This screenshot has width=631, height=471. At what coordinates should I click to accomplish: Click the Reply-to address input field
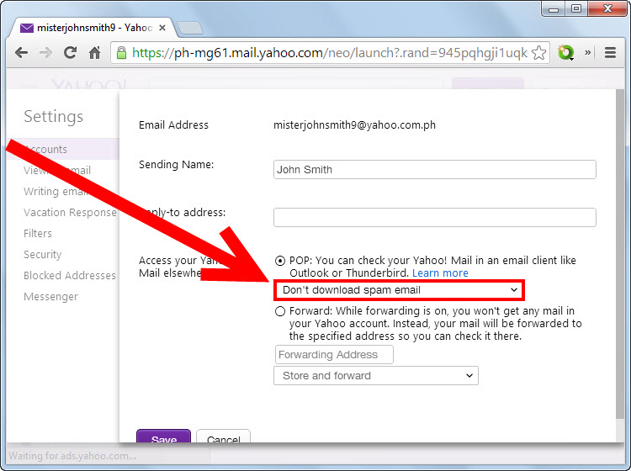(x=435, y=217)
